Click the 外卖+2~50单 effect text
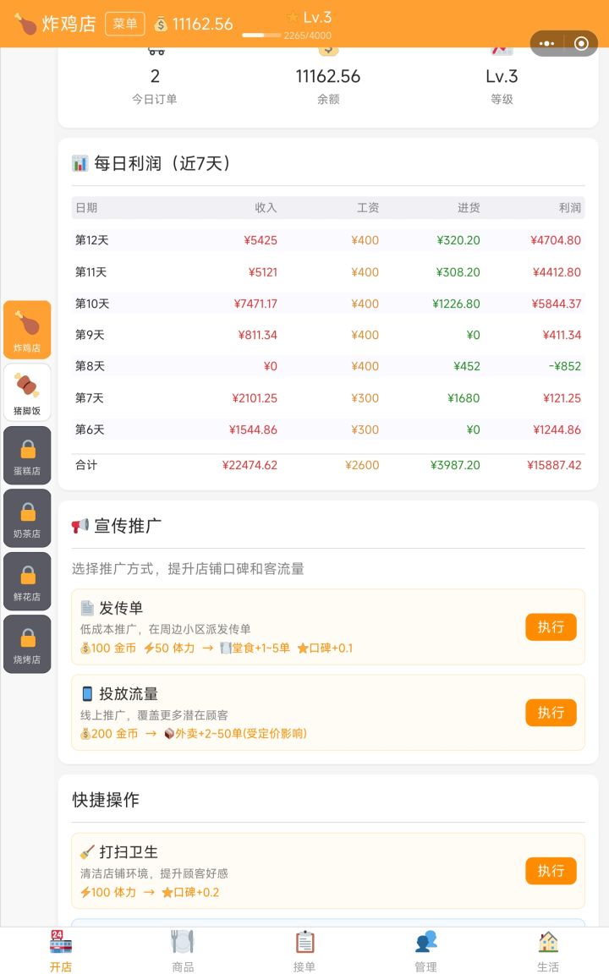 (235, 734)
